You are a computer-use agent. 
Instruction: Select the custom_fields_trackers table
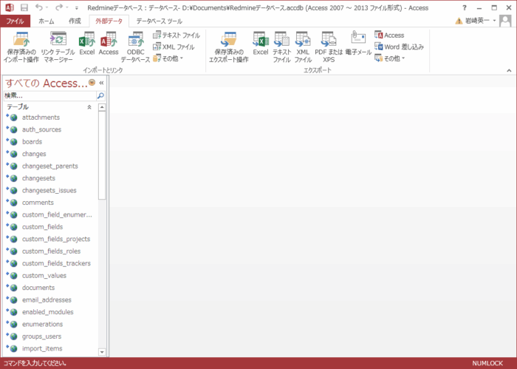pos(51,263)
